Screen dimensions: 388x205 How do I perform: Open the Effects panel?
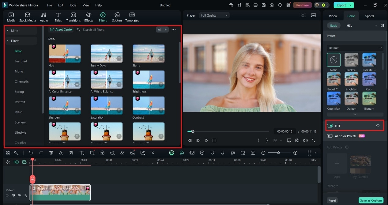point(89,17)
